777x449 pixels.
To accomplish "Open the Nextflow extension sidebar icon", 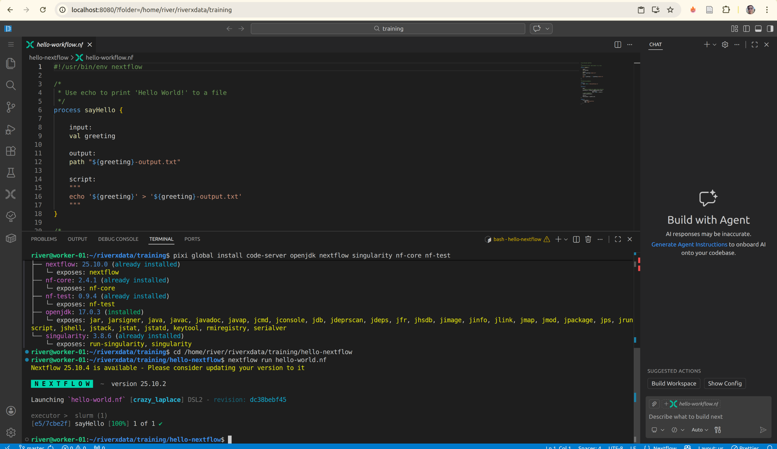I will point(11,194).
